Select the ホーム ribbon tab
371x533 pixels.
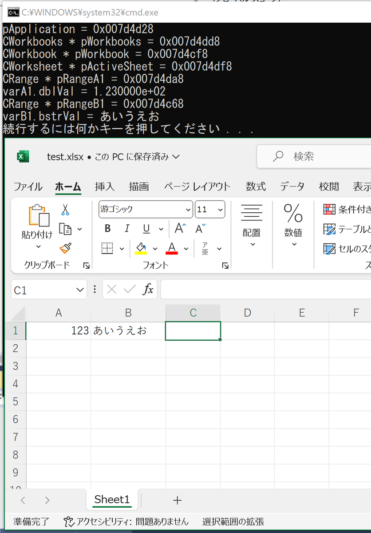pos(68,187)
